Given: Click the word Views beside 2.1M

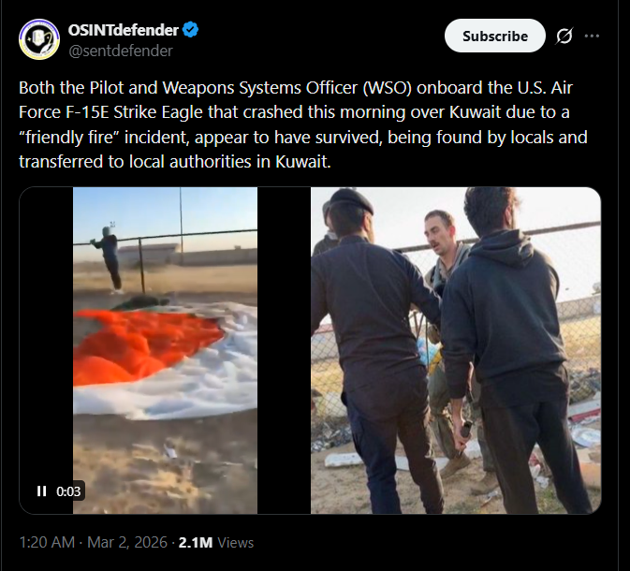Looking at the screenshot, I should click(x=236, y=543).
